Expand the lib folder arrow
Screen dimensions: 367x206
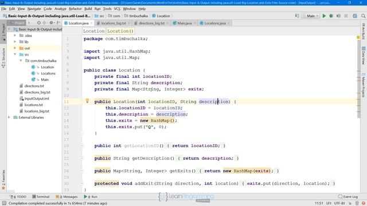15,42
